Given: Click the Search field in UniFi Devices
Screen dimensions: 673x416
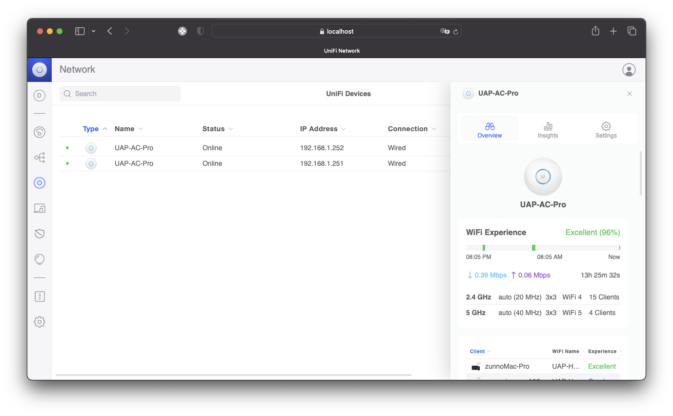Looking at the screenshot, I should 120,94.
